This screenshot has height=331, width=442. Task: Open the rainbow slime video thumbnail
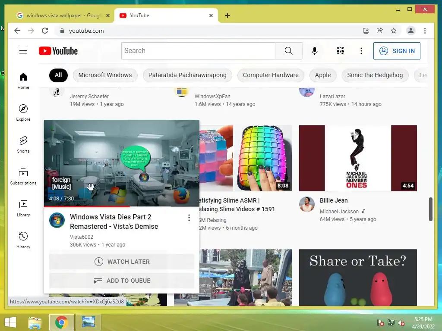pyautogui.click(x=246, y=158)
